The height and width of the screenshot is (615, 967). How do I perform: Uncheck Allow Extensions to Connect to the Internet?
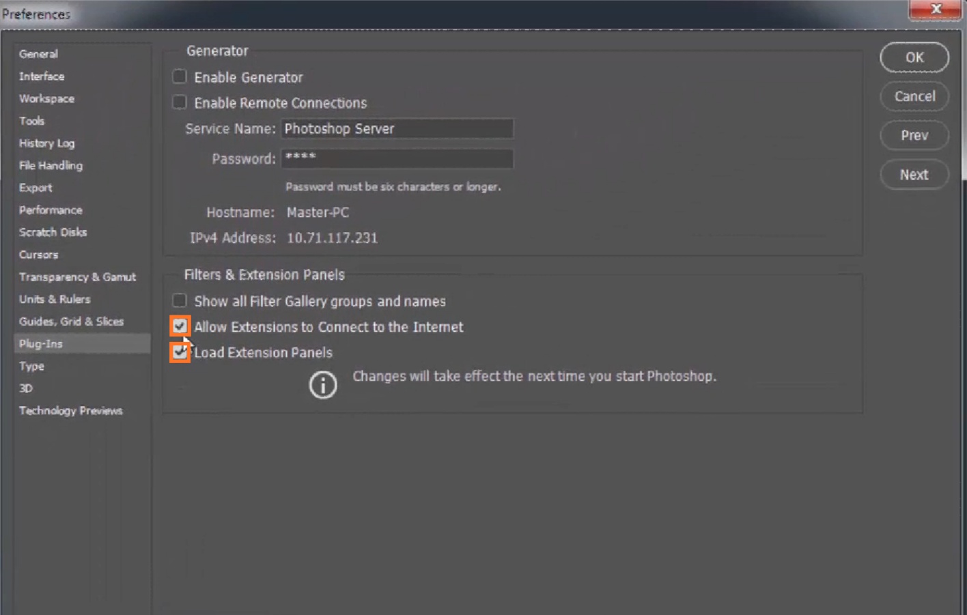(180, 326)
